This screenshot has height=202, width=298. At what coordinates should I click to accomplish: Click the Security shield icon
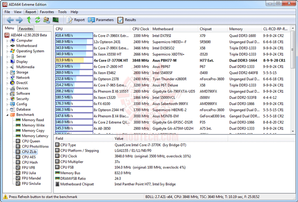coord(12,99)
